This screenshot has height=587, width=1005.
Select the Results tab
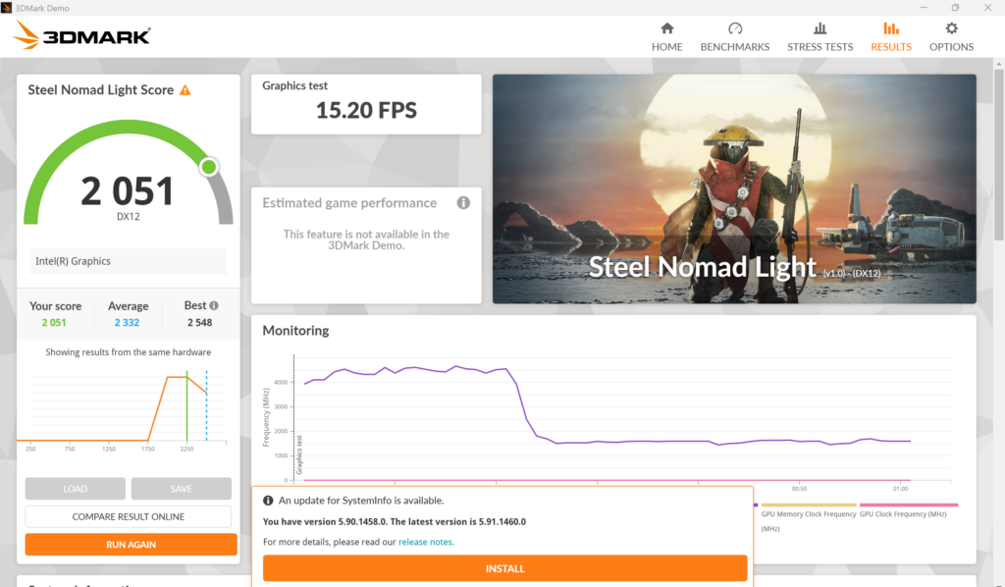[x=891, y=36]
